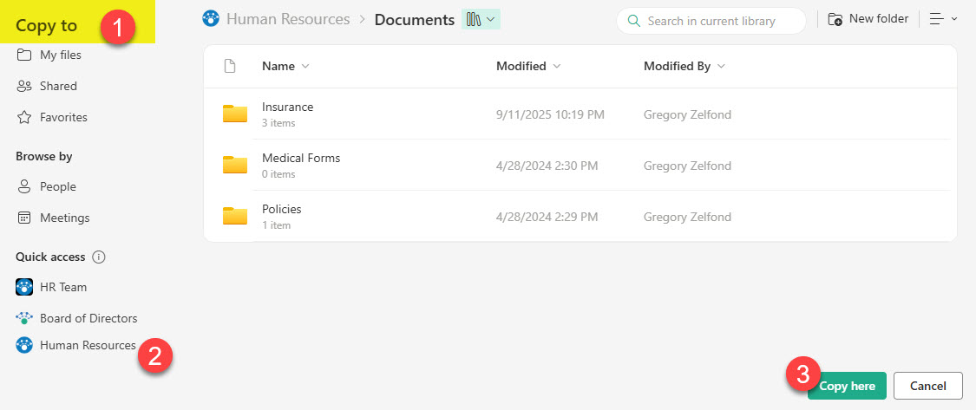Open My files location
The width and height of the screenshot is (976, 410).
pos(61,55)
